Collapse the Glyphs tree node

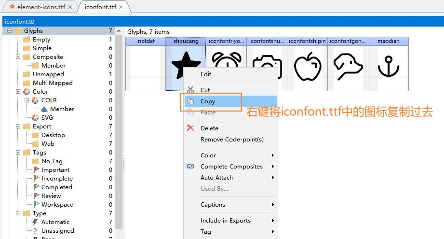pyautogui.click(x=10, y=31)
